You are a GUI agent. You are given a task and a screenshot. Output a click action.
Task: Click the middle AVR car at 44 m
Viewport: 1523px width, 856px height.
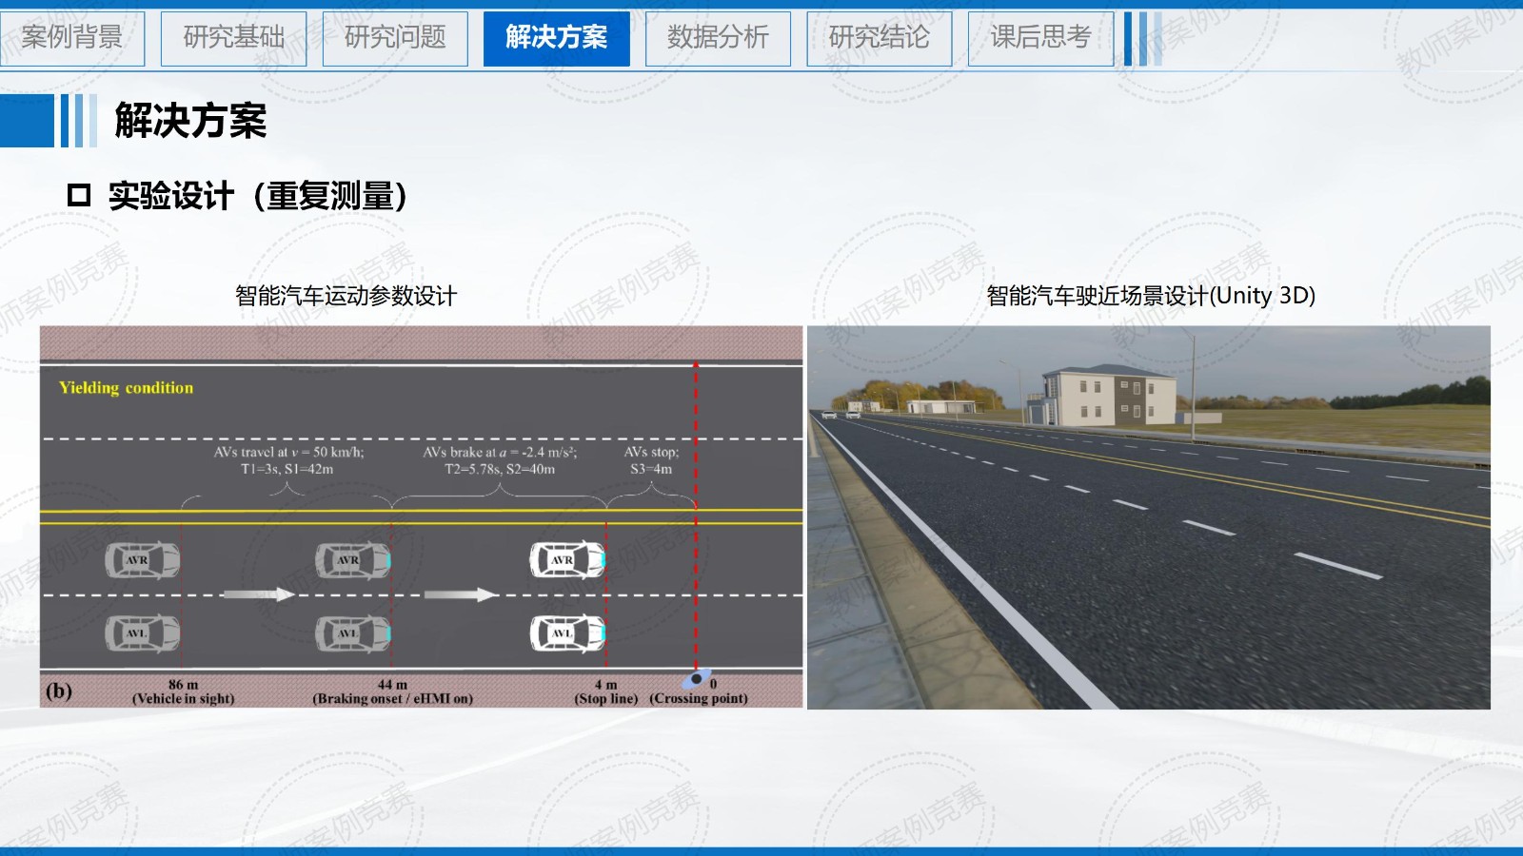click(352, 560)
